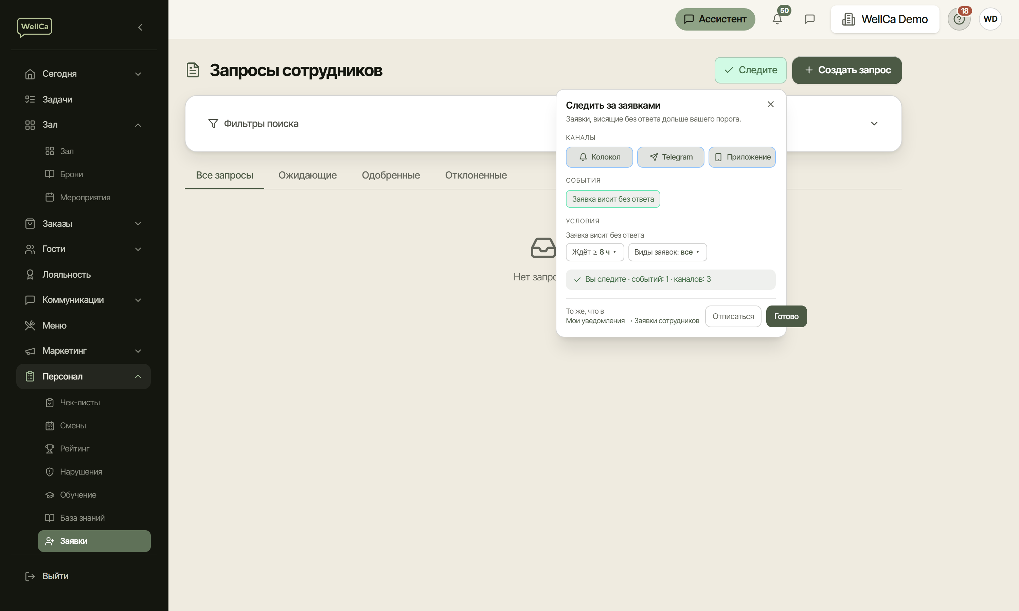Click the Готово button
The width and height of the screenshot is (1019, 611).
786,316
